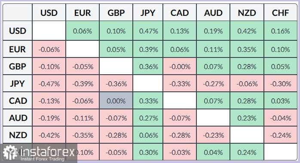Image resolution: width=300 pixels, height=163 pixels.
Task: Select the NZD row header
Action: pyautogui.click(x=18, y=135)
